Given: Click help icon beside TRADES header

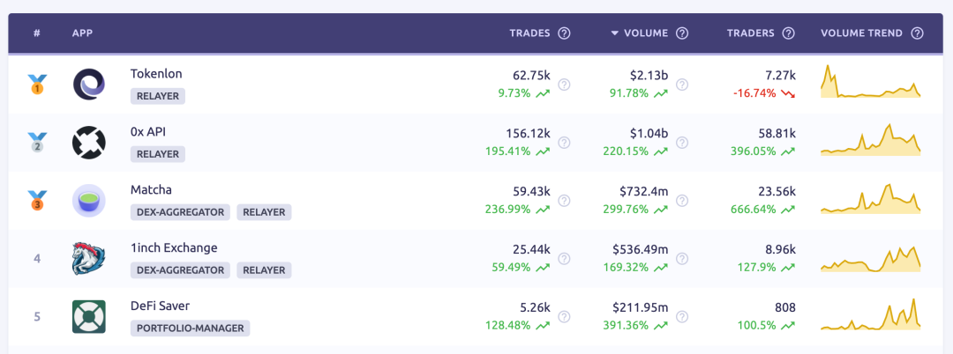Looking at the screenshot, I should [x=565, y=33].
